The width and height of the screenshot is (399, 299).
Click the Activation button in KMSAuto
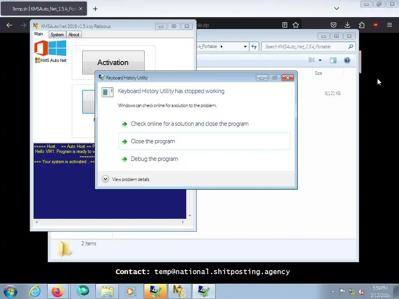(113, 62)
